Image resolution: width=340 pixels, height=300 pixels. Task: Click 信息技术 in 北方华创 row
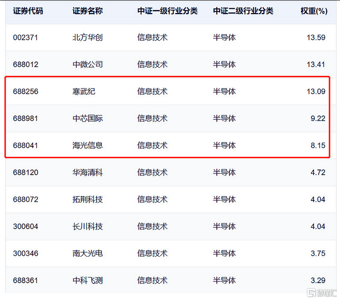(153, 37)
